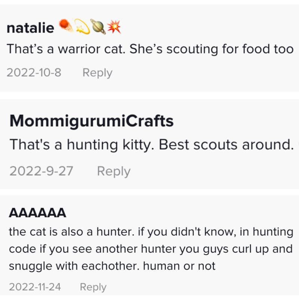Click the 2022-9-27 comment date
The height and width of the screenshot is (299, 299).
coord(41,171)
